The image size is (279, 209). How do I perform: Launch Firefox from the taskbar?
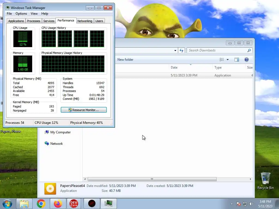click(x=58, y=204)
